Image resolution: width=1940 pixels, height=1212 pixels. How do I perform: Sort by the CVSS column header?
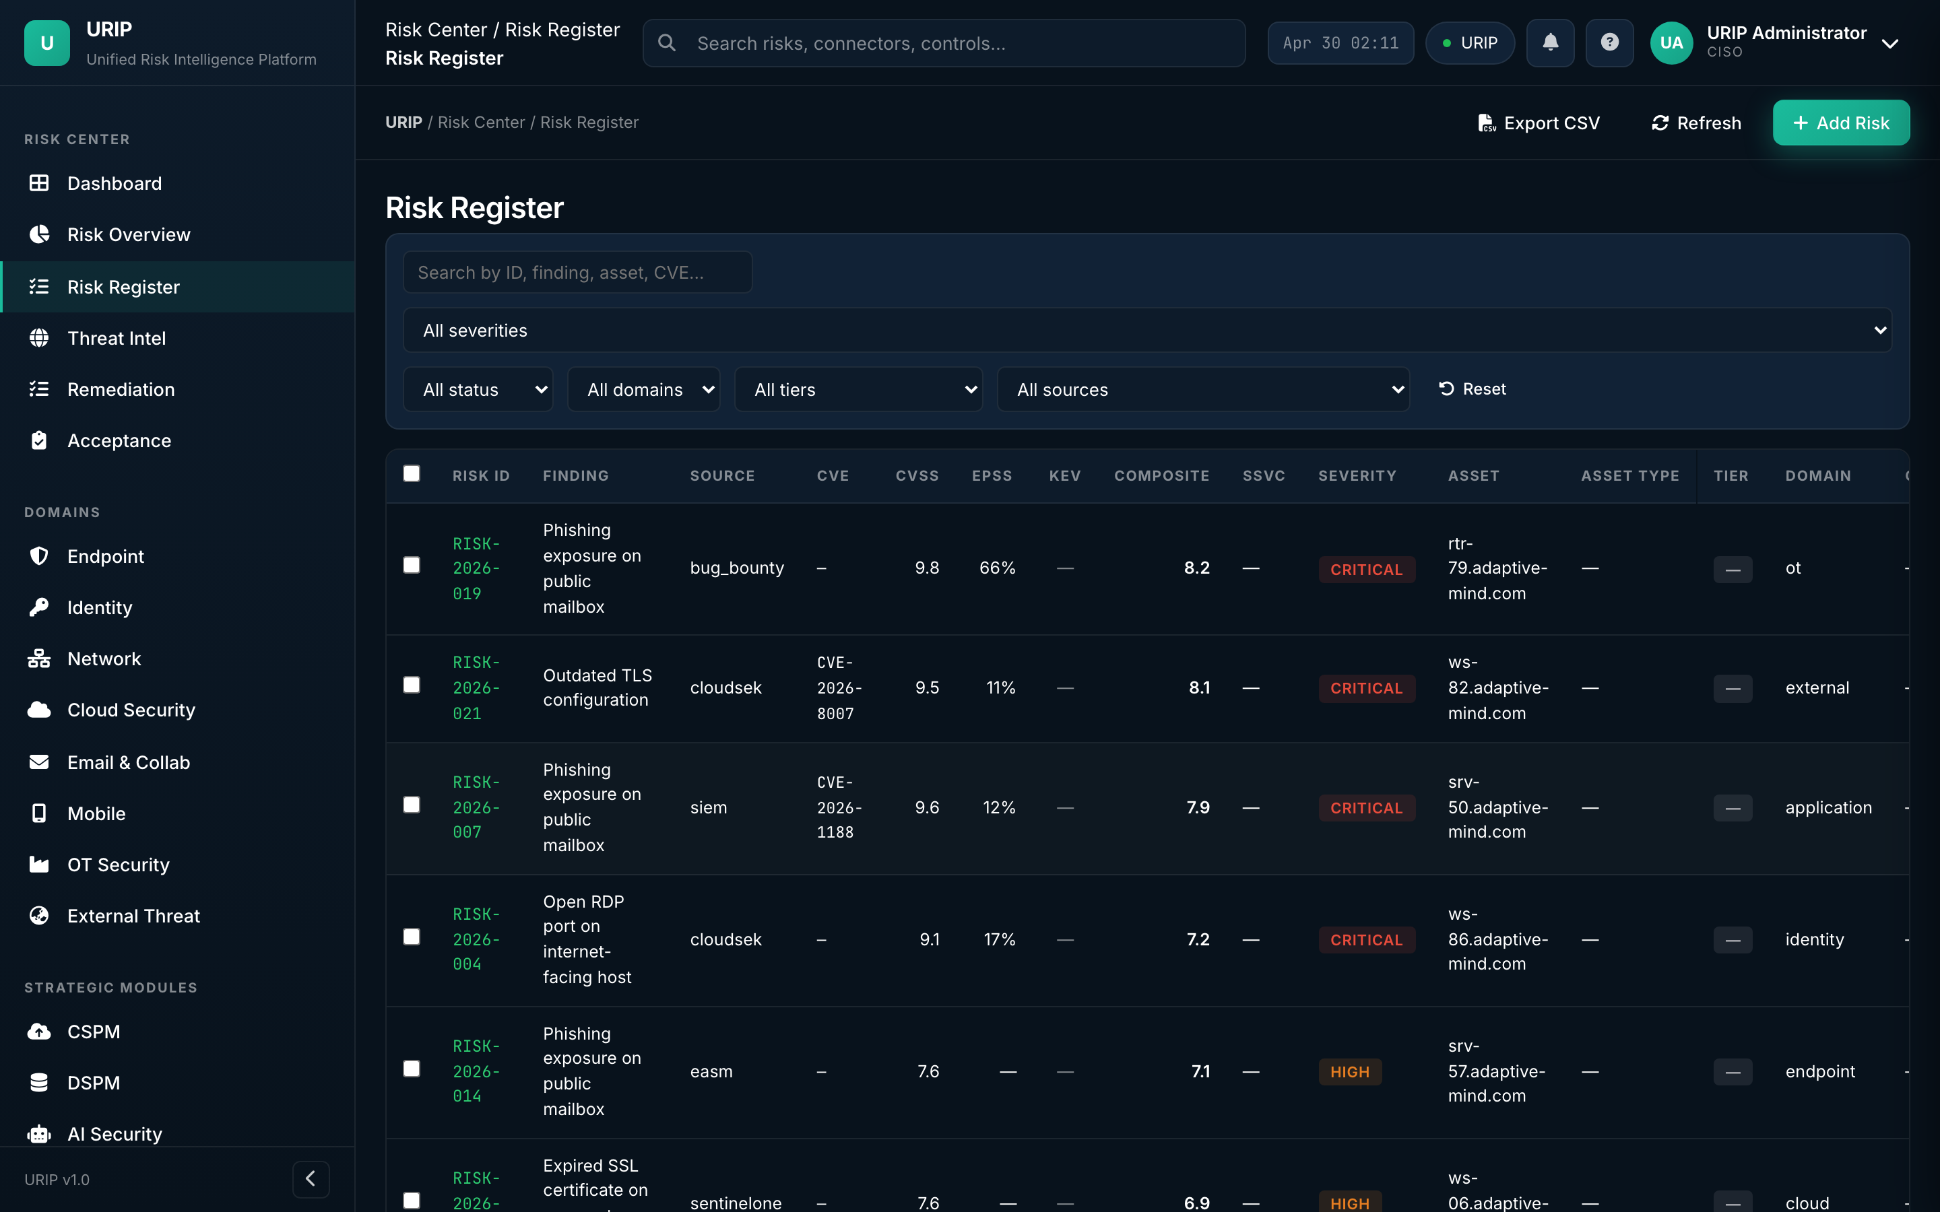[x=916, y=475]
